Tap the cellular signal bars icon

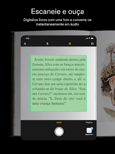pyautogui.click(x=87, y=38)
